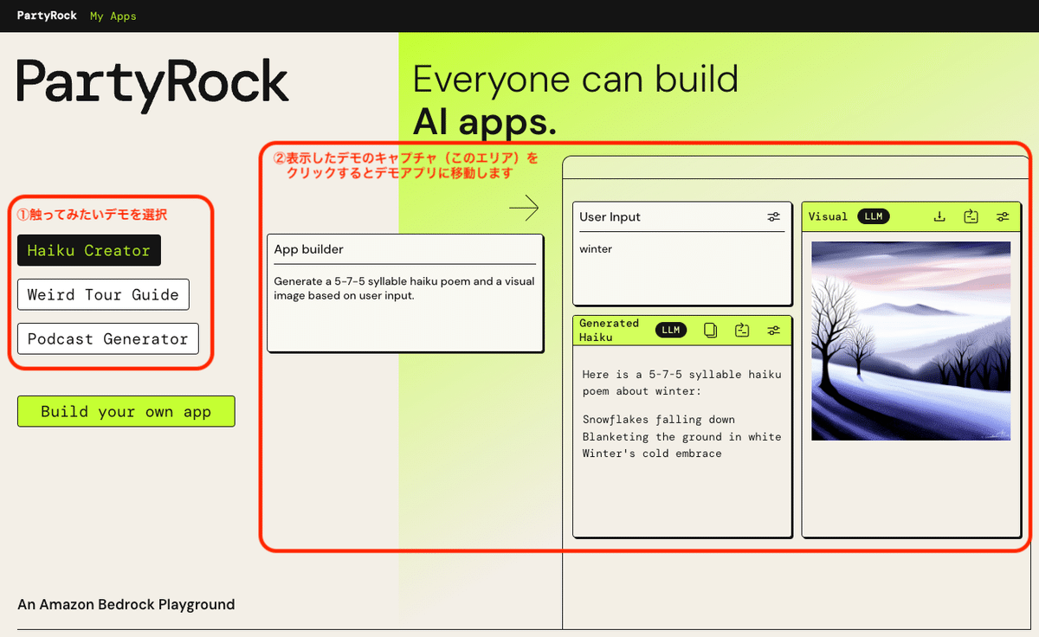This screenshot has width=1039, height=637.
Task: Click the line 'Snowflakes falling down'
Action: pyautogui.click(x=659, y=420)
